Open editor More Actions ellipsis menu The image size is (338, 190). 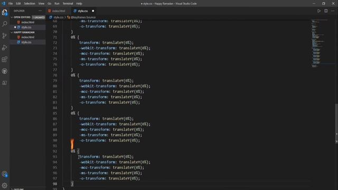tap(333, 11)
